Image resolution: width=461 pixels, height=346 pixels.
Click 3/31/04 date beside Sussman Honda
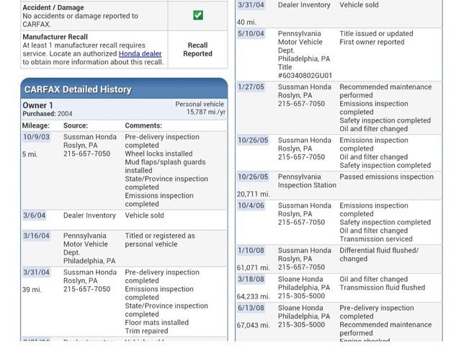point(36,272)
